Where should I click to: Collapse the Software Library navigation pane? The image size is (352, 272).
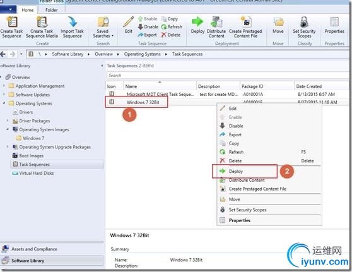coord(102,66)
